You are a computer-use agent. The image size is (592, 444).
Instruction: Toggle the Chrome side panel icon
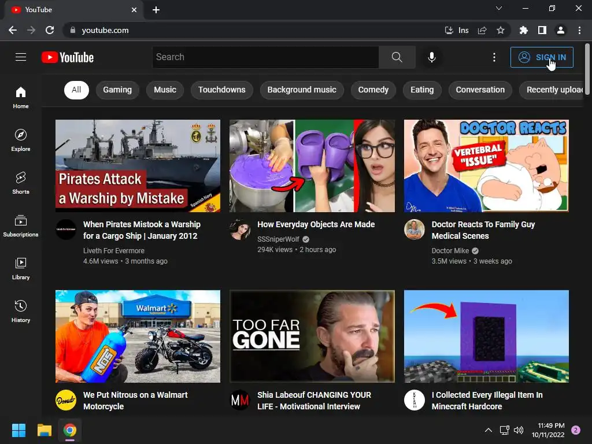pos(542,30)
